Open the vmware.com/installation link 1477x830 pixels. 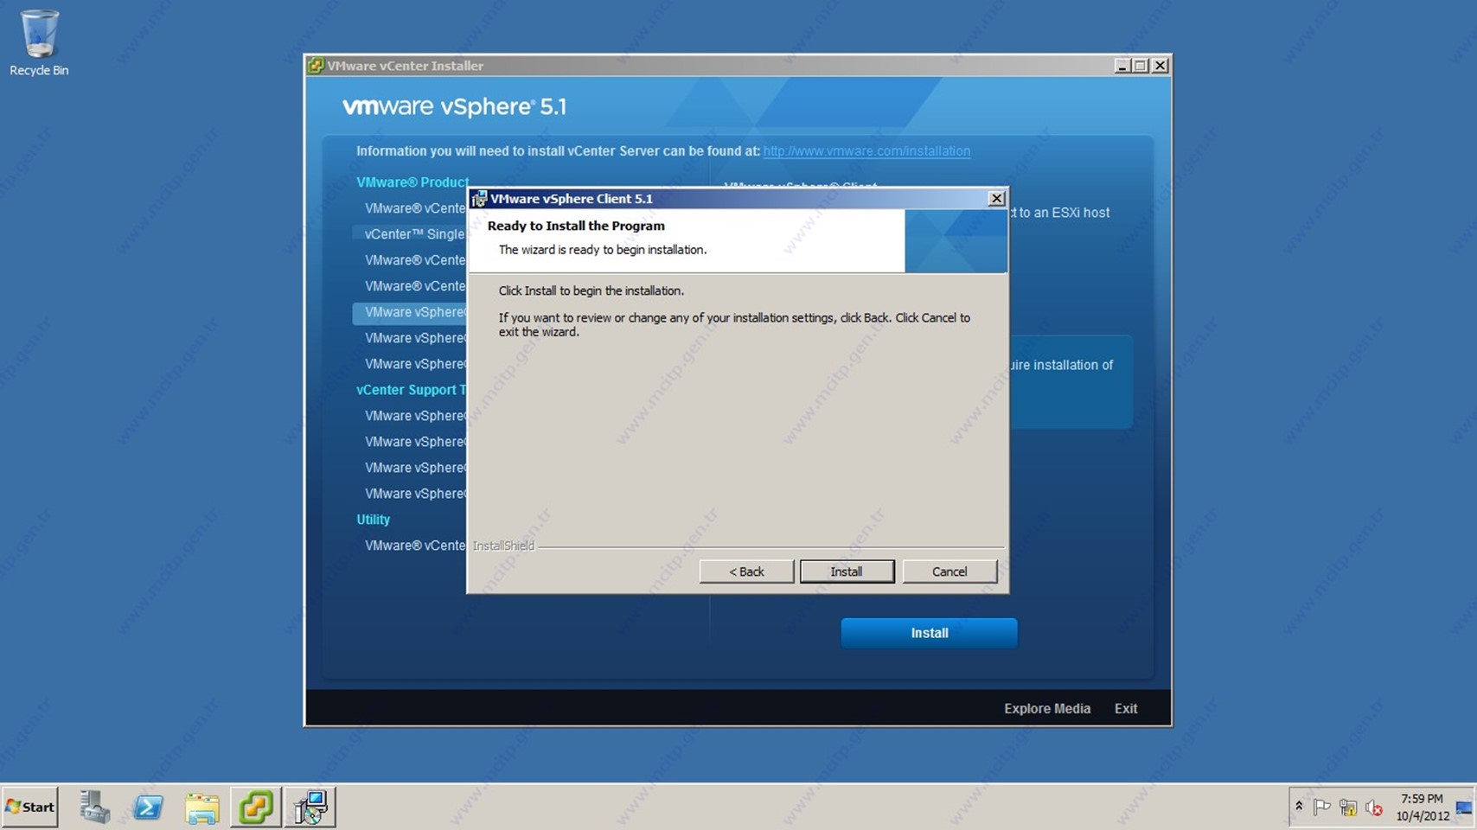pos(866,151)
